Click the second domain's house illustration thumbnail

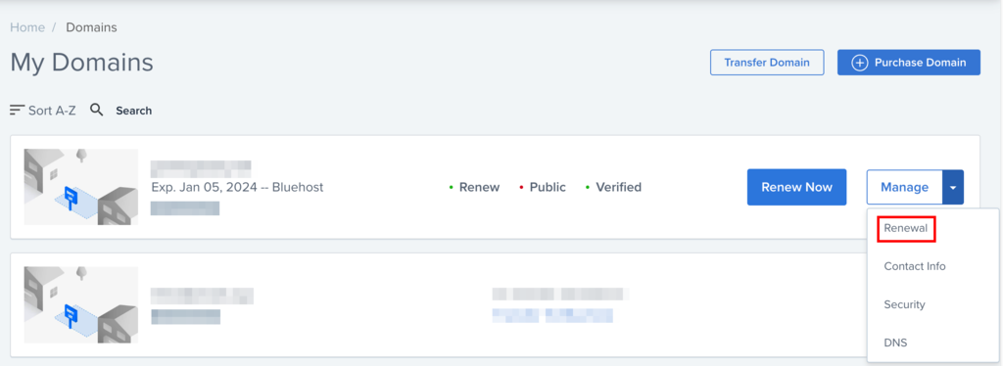[81, 304]
